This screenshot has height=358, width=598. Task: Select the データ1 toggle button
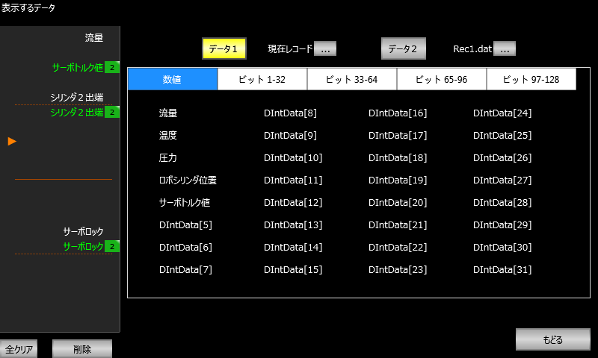(224, 48)
